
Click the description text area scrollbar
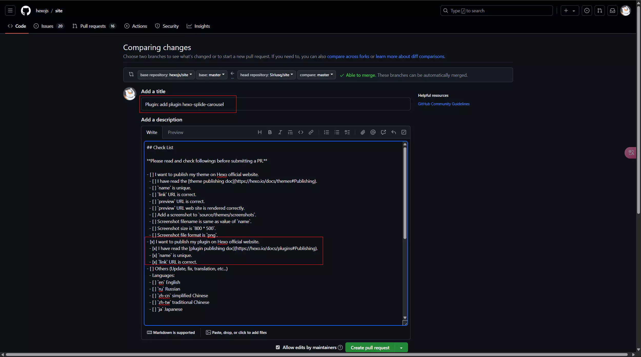(405, 192)
